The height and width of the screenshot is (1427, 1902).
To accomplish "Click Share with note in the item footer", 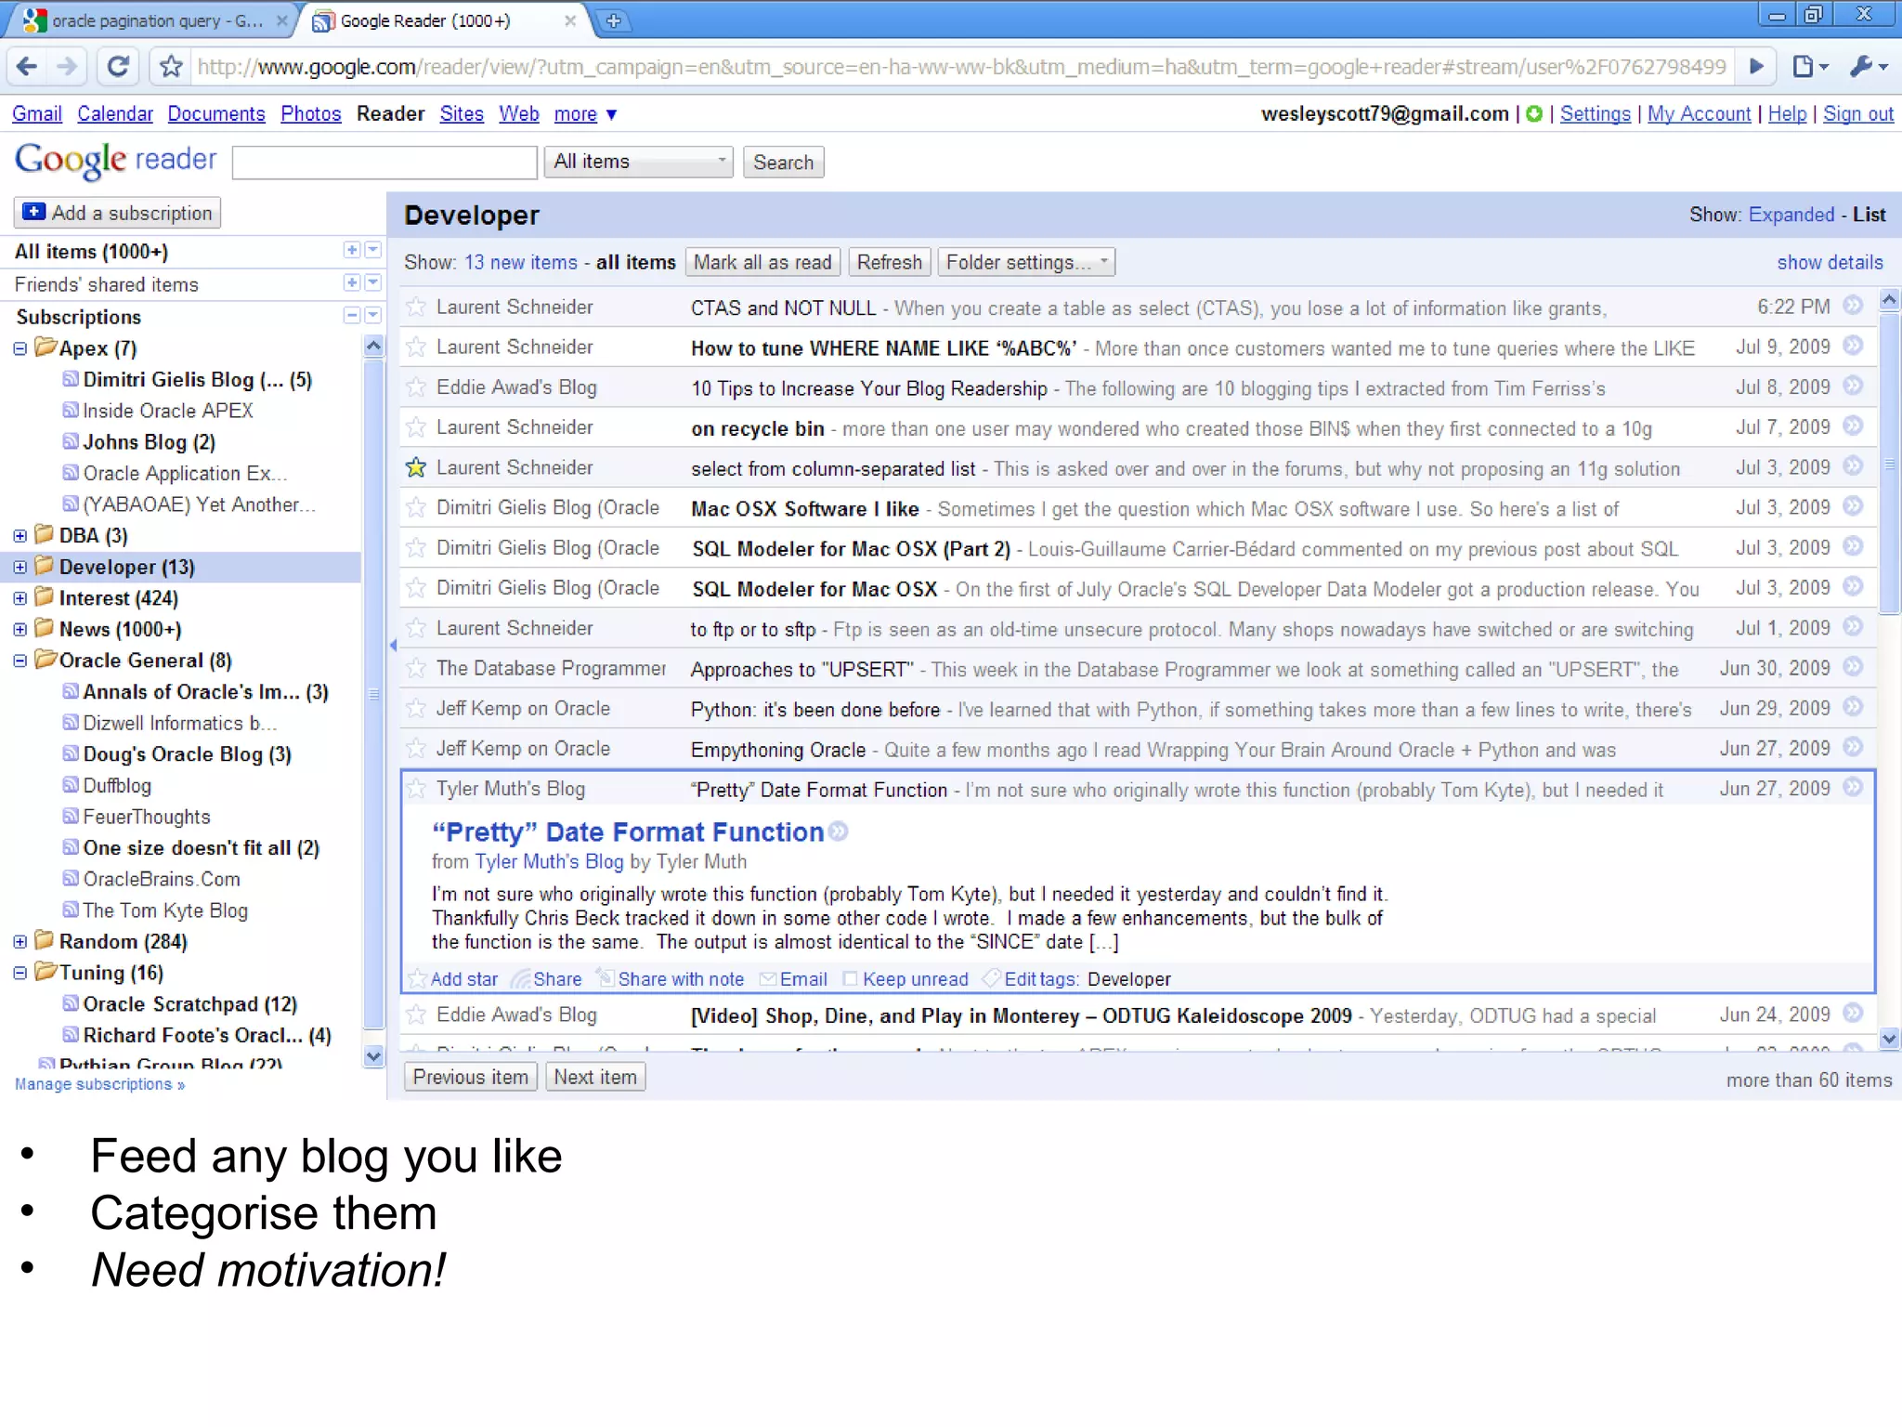I will point(671,978).
